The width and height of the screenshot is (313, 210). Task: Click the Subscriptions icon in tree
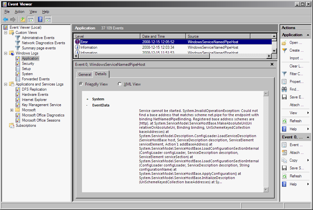coord(12,125)
